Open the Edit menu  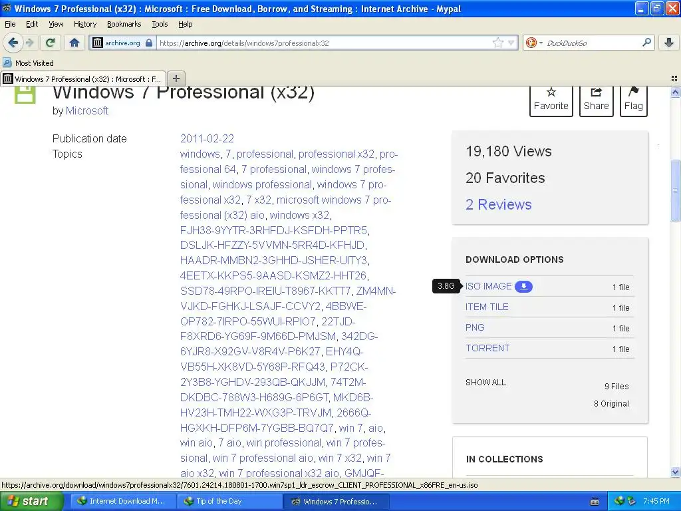(x=32, y=24)
